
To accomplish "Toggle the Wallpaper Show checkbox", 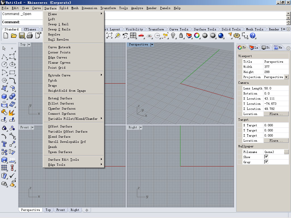I will click(x=266, y=157).
